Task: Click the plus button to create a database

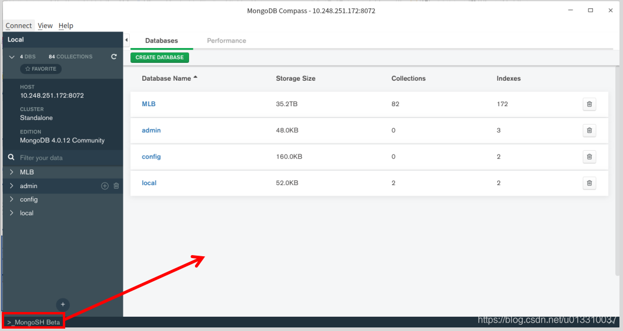Action: (63, 304)
